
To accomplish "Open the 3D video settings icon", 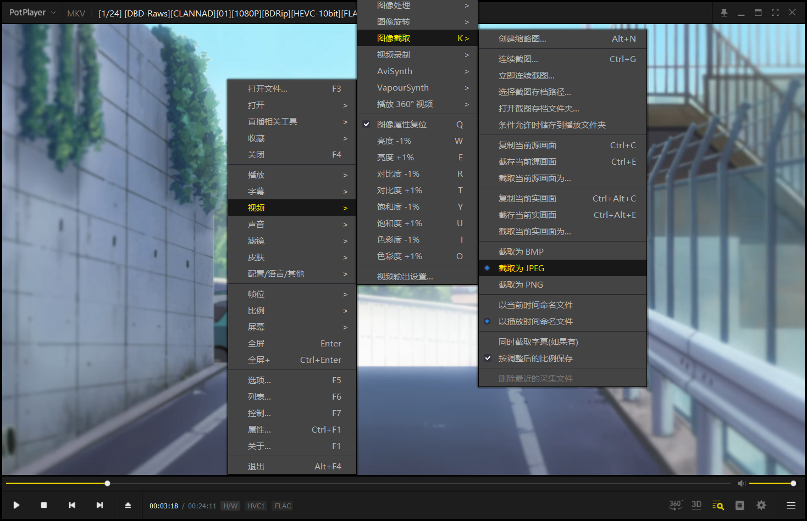I will pos(697,505).
